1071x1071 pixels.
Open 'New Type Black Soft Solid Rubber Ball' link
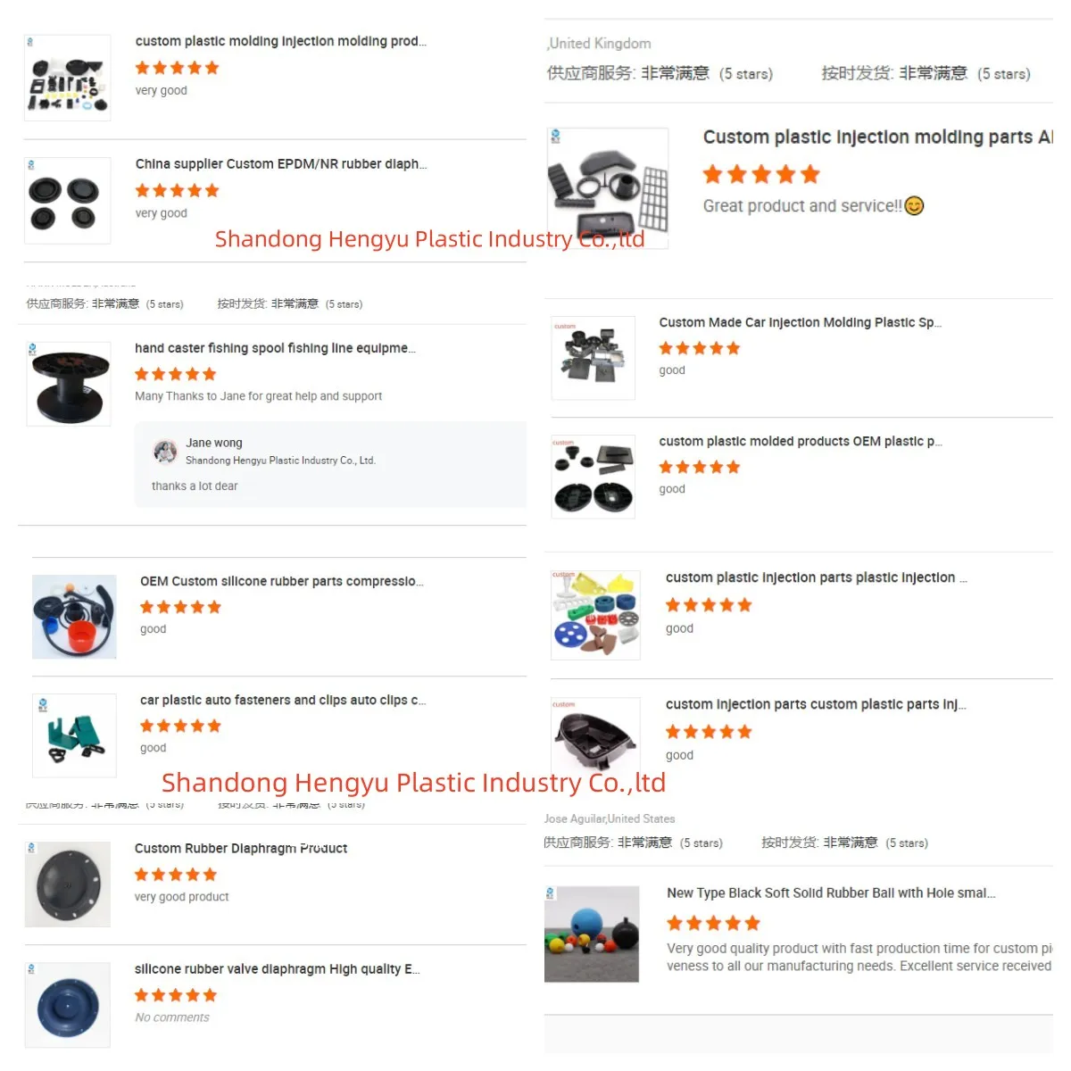[831, 892]
